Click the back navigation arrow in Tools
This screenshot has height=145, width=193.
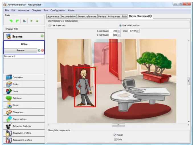tap(31, 21)
